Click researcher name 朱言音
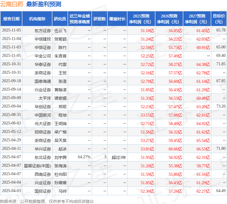The width and height of the screenshot is (227, 204). click(x=61, y=56)
